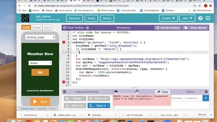Open the landing_page screen dropdown
Viewport: 217px width, 122px height.
tap(40, 37)
